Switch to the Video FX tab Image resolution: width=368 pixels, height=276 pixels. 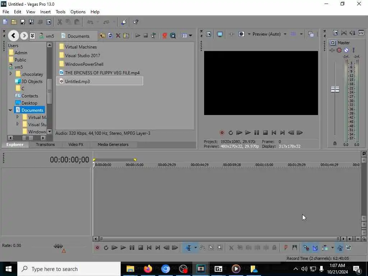click(75, 144)
